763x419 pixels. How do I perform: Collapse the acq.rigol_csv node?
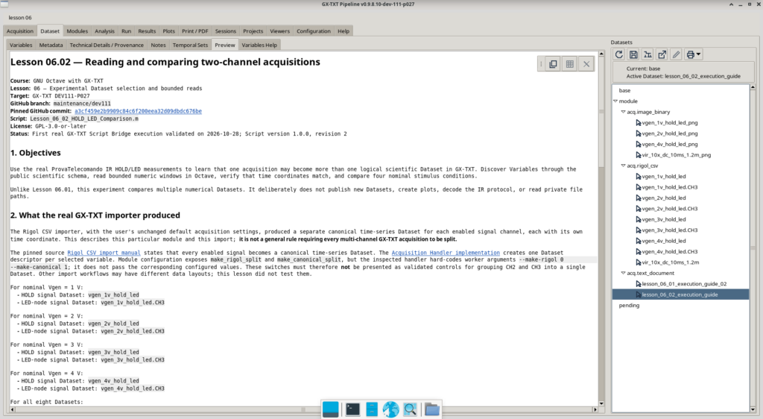click(x=624, y=166)
